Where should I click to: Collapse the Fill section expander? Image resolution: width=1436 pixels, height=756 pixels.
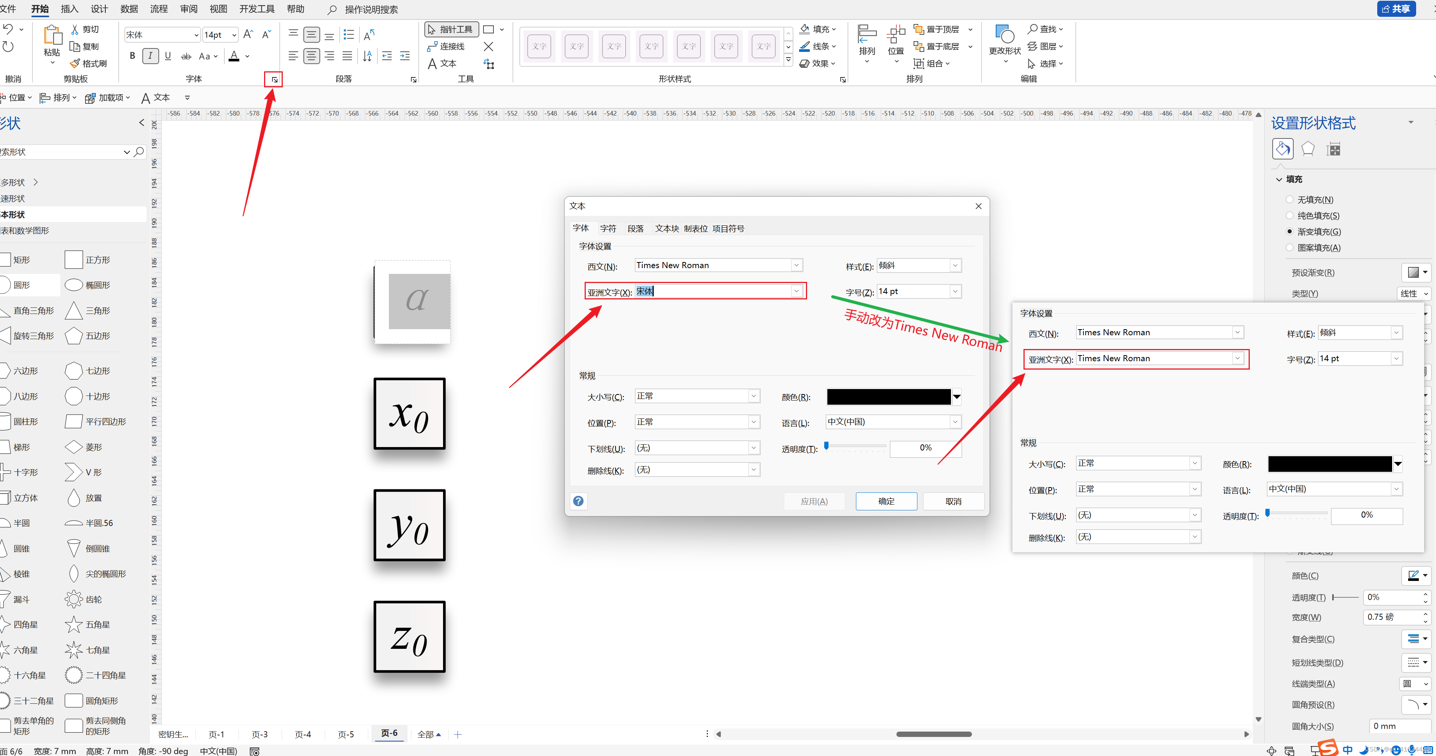tap(1280, 179)
